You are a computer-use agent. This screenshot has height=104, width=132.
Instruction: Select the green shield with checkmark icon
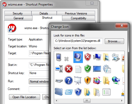click(87, 69)
